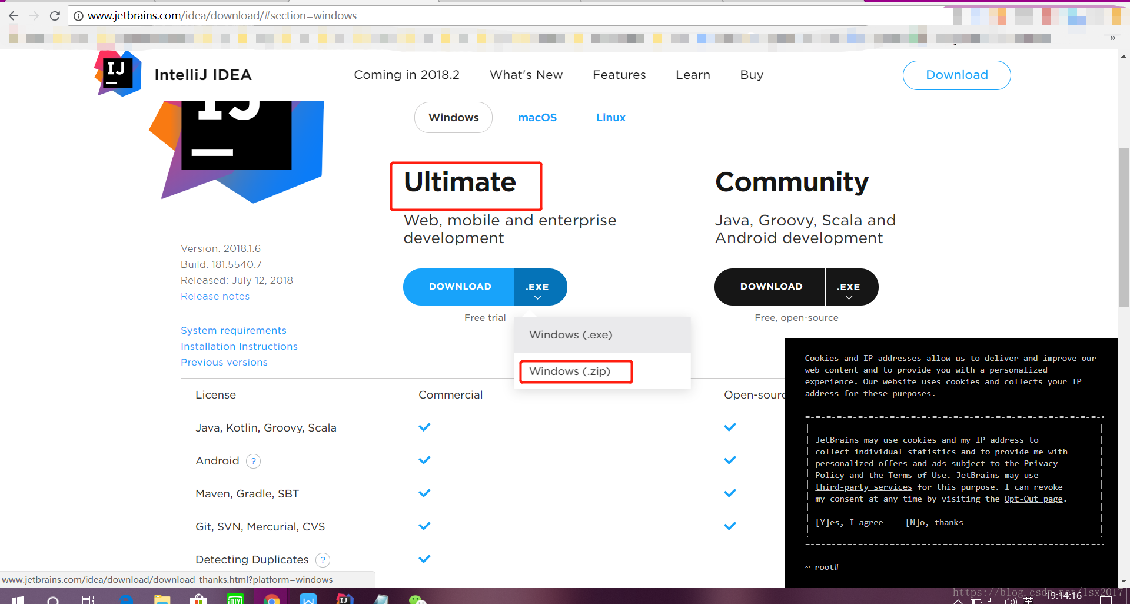Open Windows Start menu on taskbar
Screen dimensions: 1130x604
tap(18, 599)
